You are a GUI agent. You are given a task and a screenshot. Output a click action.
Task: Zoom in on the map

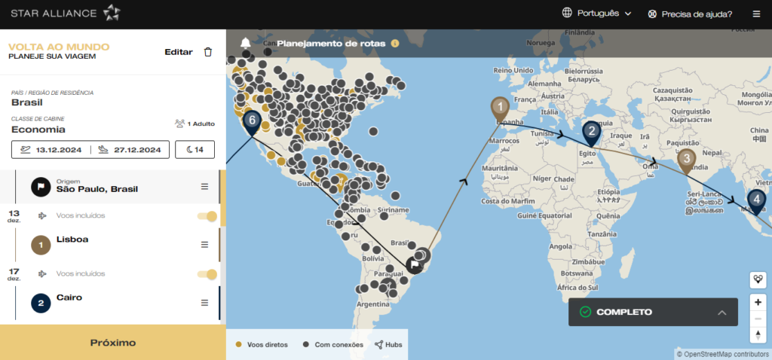(758, 302)
